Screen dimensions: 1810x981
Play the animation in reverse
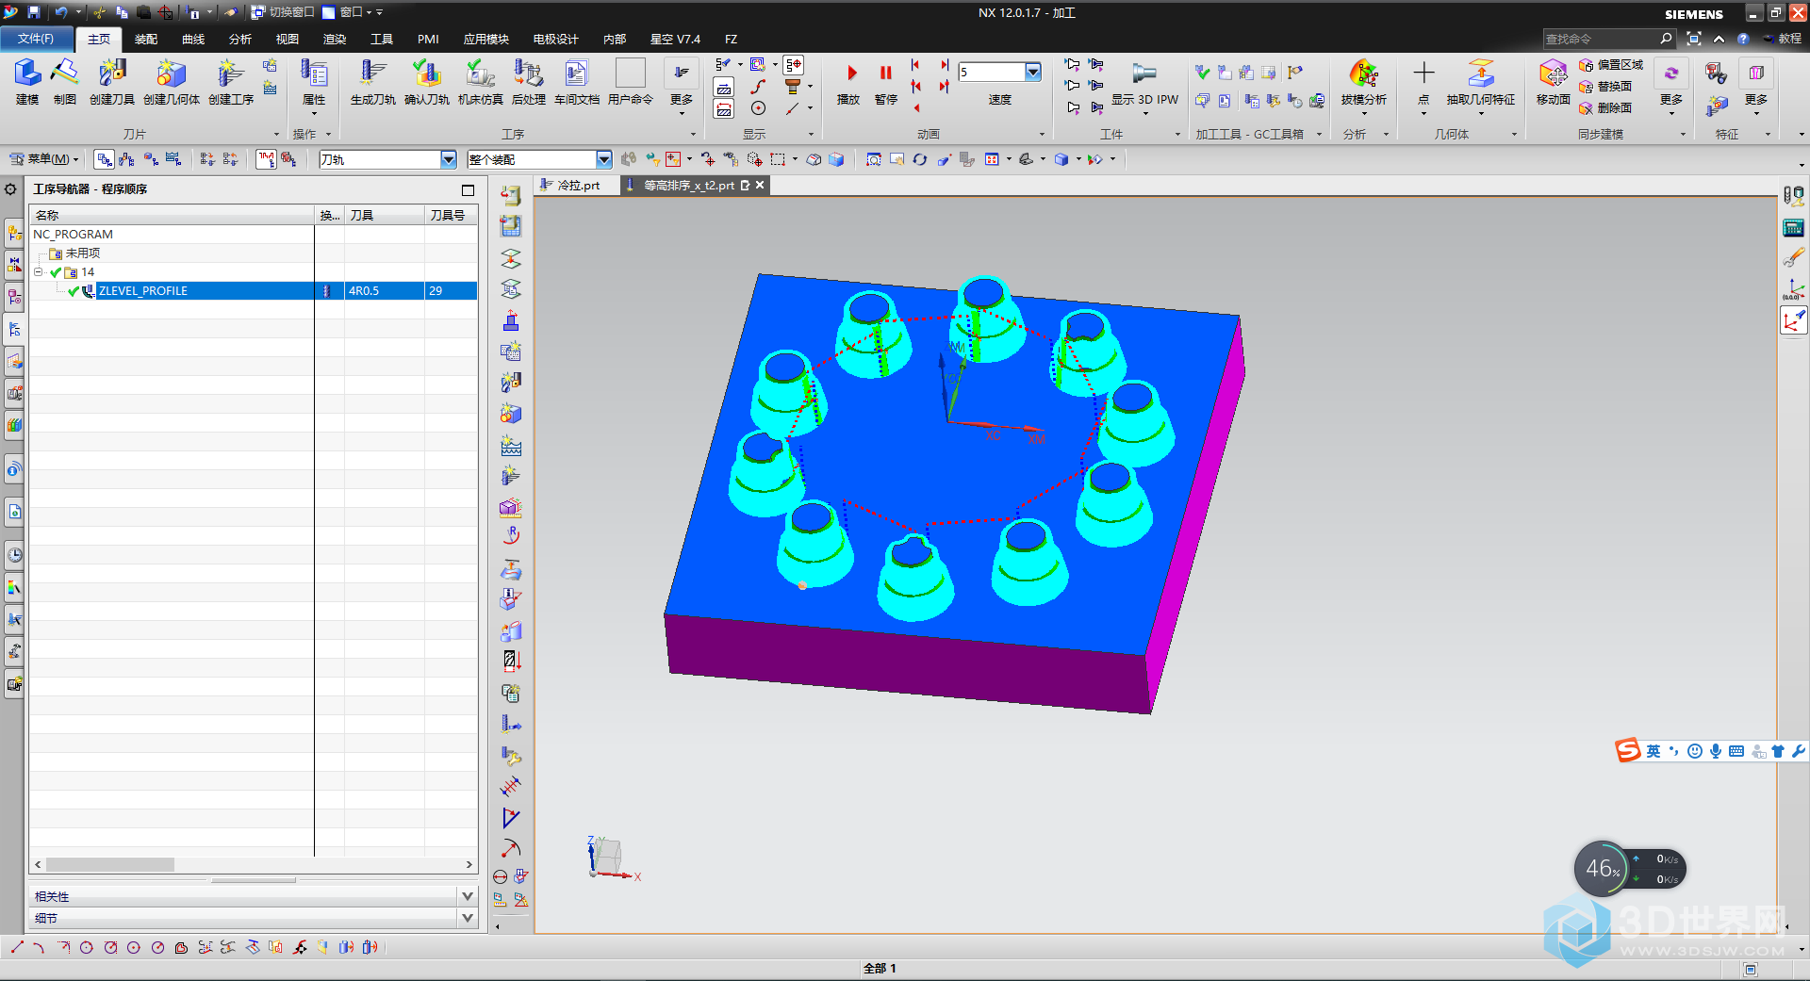[916, 108]
